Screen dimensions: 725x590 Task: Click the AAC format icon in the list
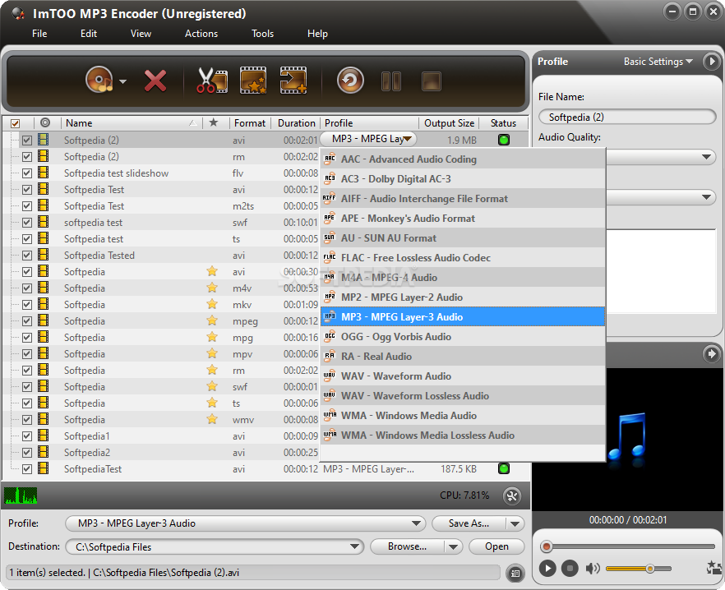[330, 159]
